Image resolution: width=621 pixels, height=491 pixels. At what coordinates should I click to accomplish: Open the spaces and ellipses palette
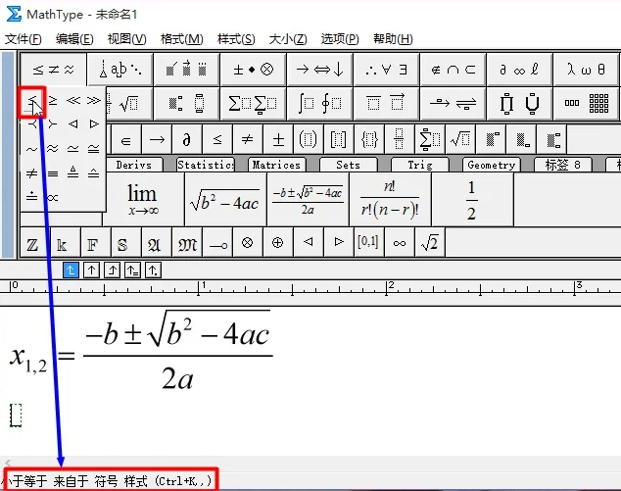tap(120, 70)
